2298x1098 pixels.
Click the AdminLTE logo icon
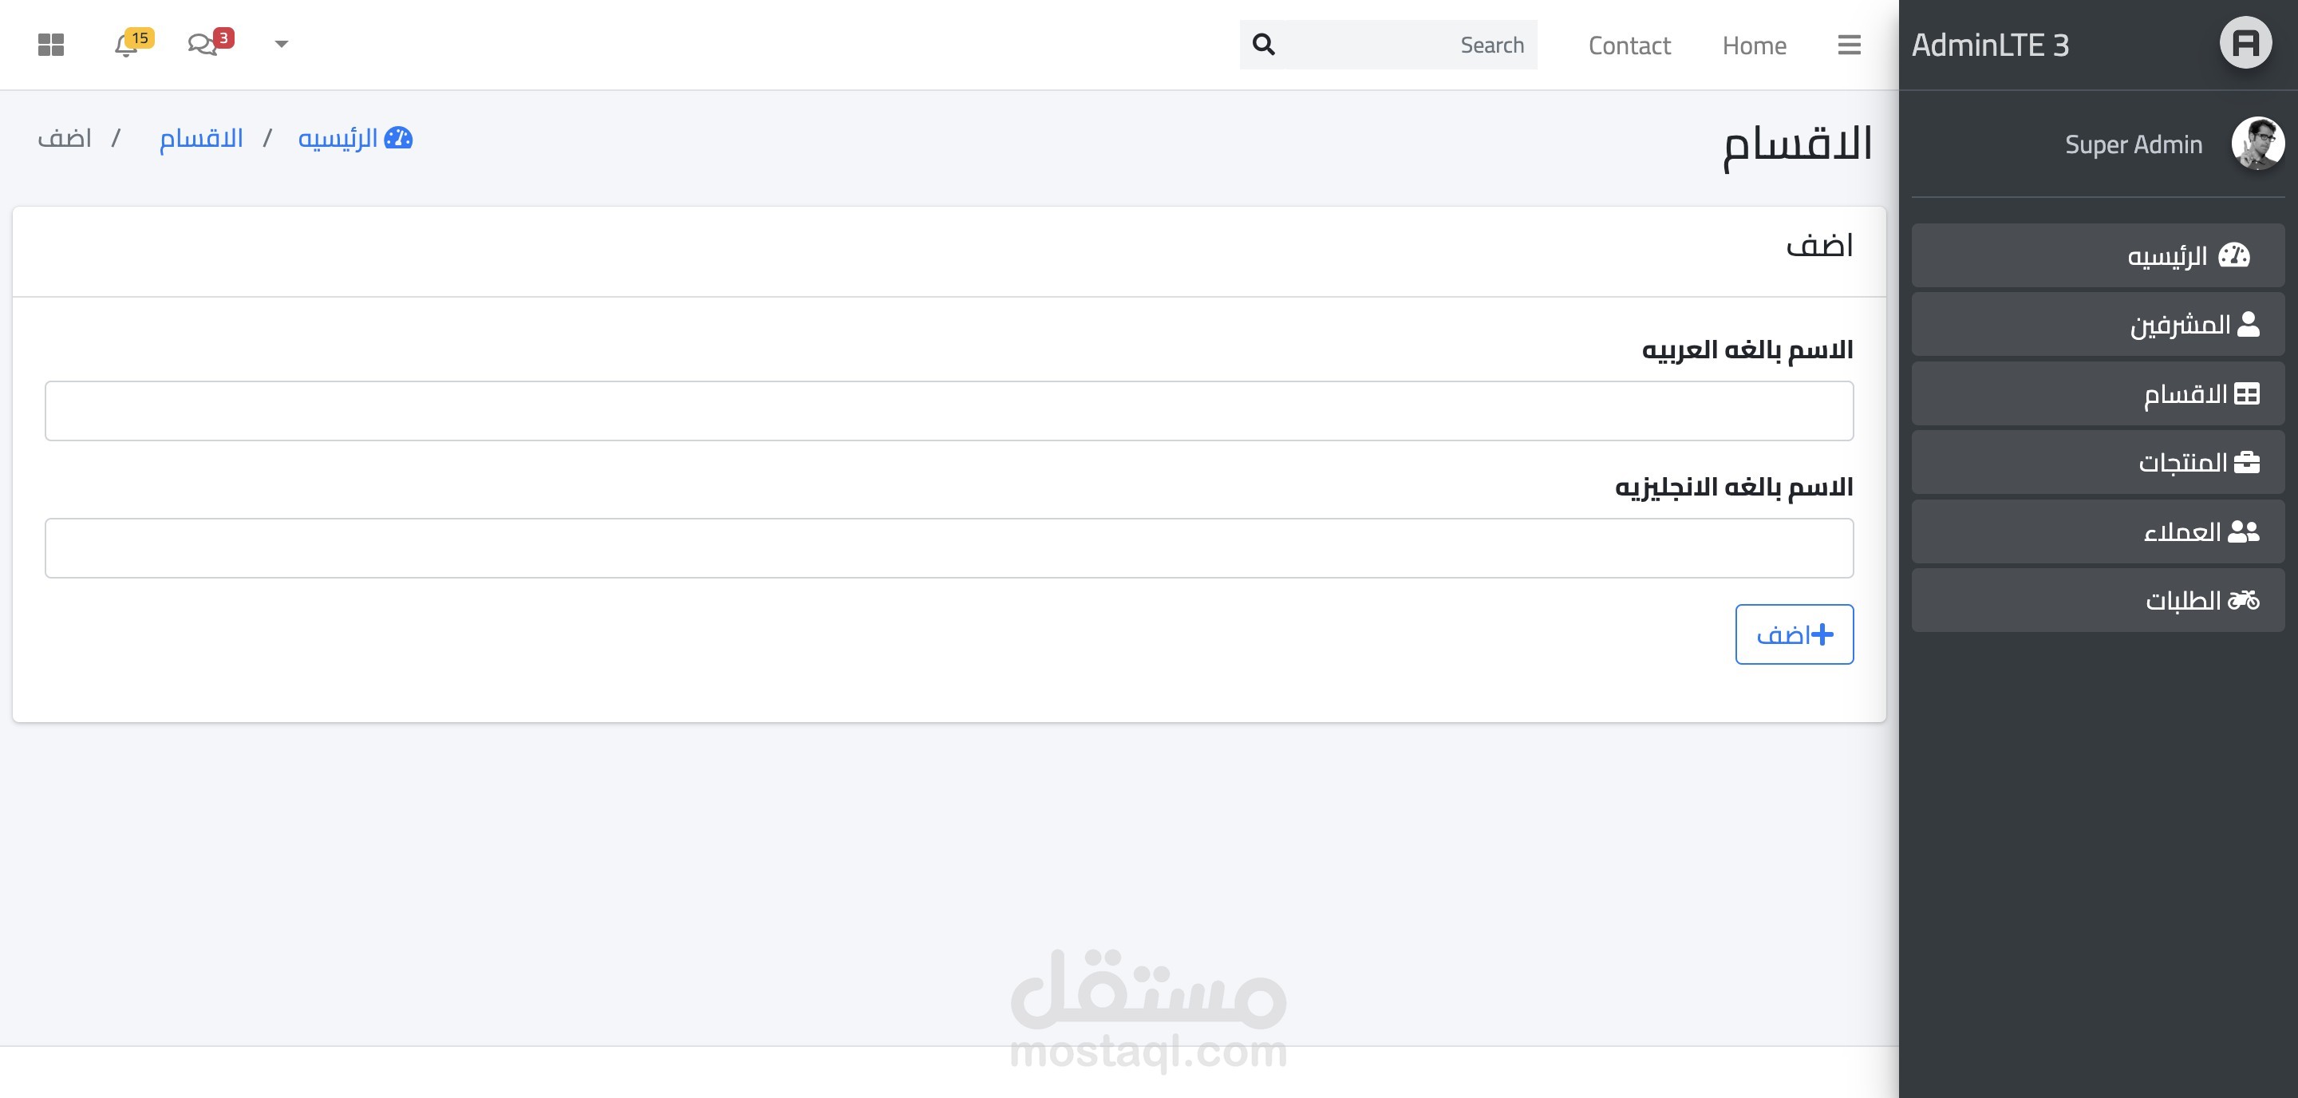pos(2245,43)
